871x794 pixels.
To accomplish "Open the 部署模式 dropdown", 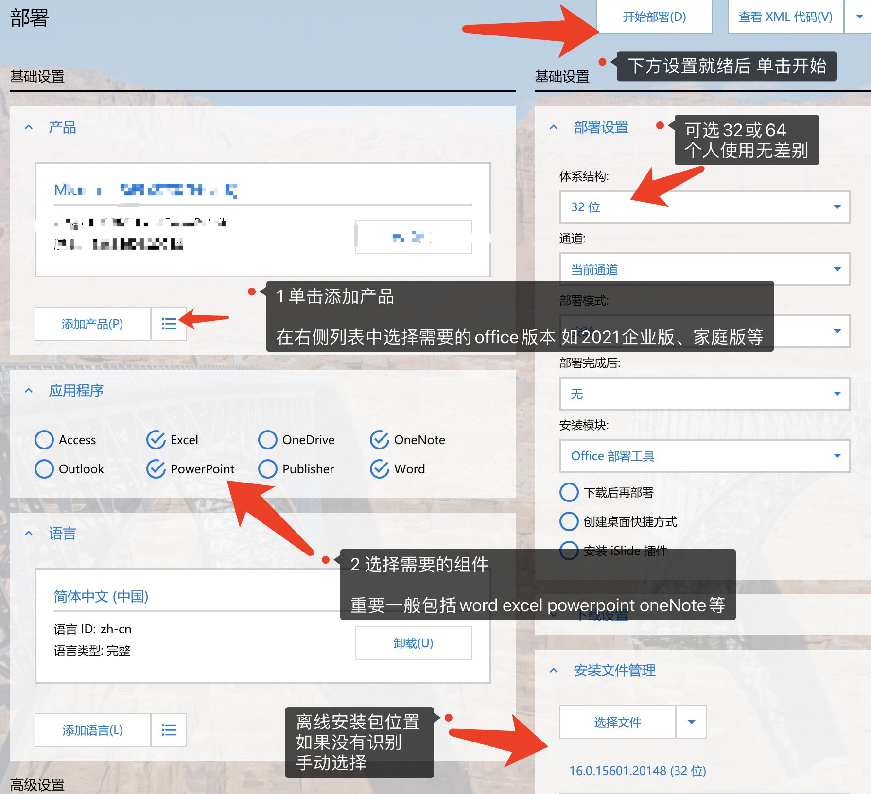I will (705, 331).
